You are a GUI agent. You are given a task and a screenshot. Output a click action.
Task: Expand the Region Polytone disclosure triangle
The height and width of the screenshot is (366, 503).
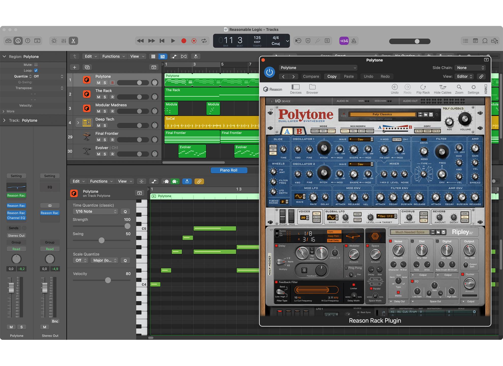click(x=4, y=56)
